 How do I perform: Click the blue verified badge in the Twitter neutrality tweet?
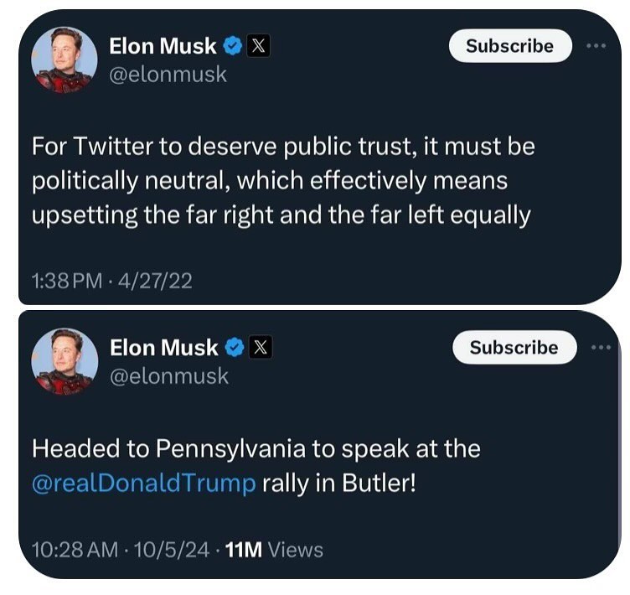coord(235,46)
